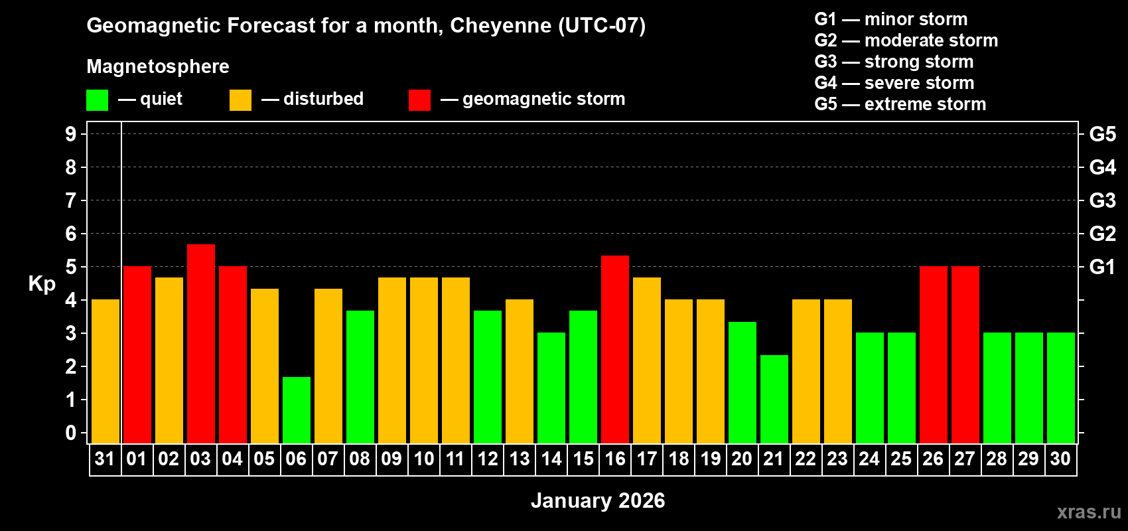
Task: Select the green bar for January 21
Action: tap(774, 399)
